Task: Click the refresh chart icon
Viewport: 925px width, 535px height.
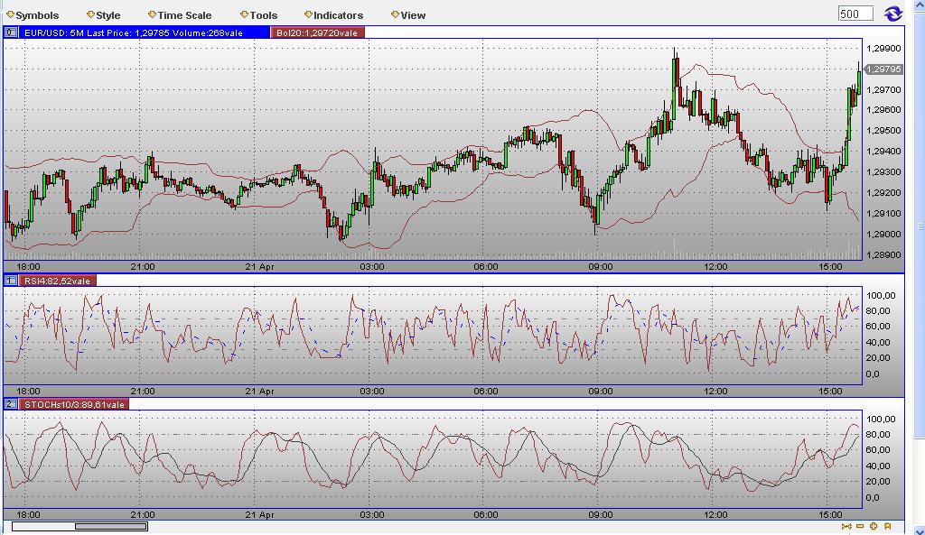Action: coord(892,14)
